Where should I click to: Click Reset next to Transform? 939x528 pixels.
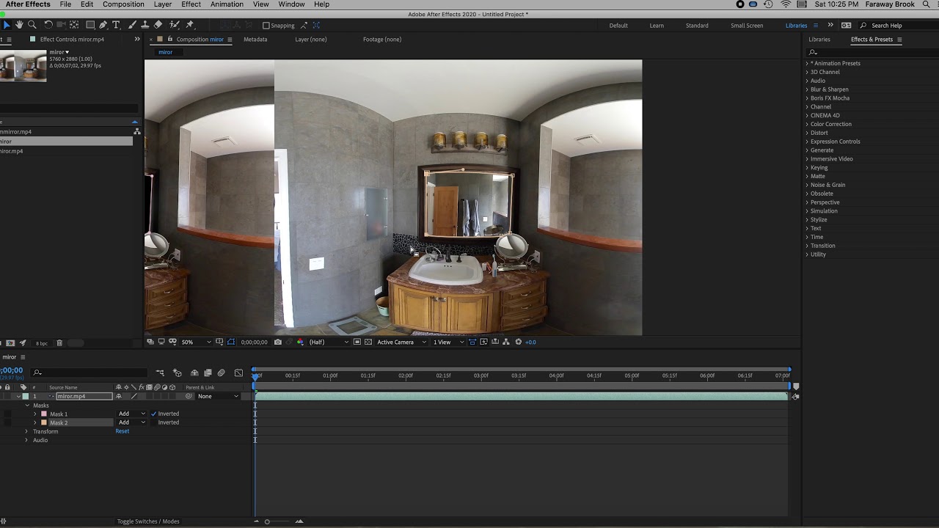pyautogui.click(x=122, y=431)
